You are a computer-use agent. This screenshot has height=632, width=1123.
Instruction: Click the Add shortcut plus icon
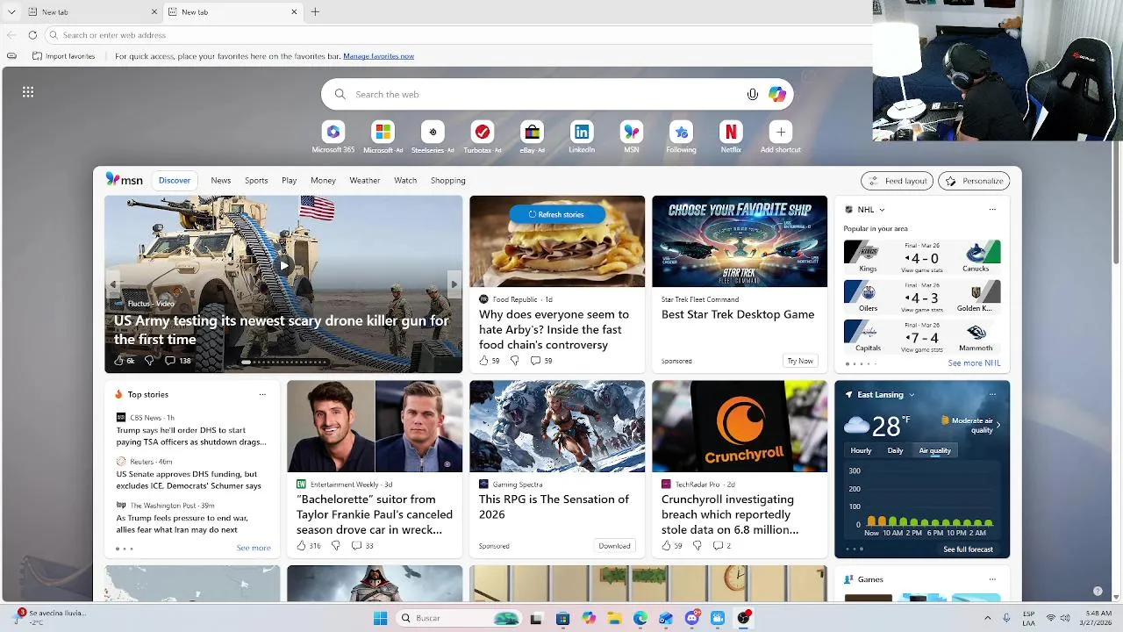[x=780, y=132]
